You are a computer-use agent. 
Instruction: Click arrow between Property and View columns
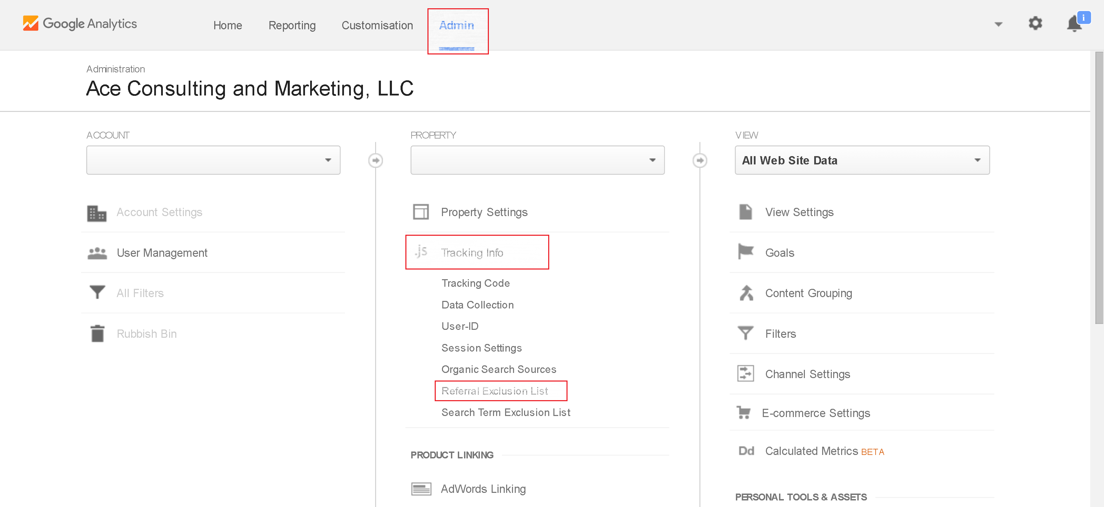coord(700,161)
